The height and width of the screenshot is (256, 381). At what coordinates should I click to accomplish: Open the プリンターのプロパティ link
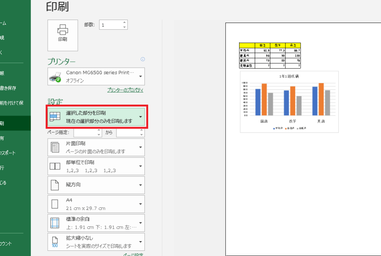[x=125, y=90]
